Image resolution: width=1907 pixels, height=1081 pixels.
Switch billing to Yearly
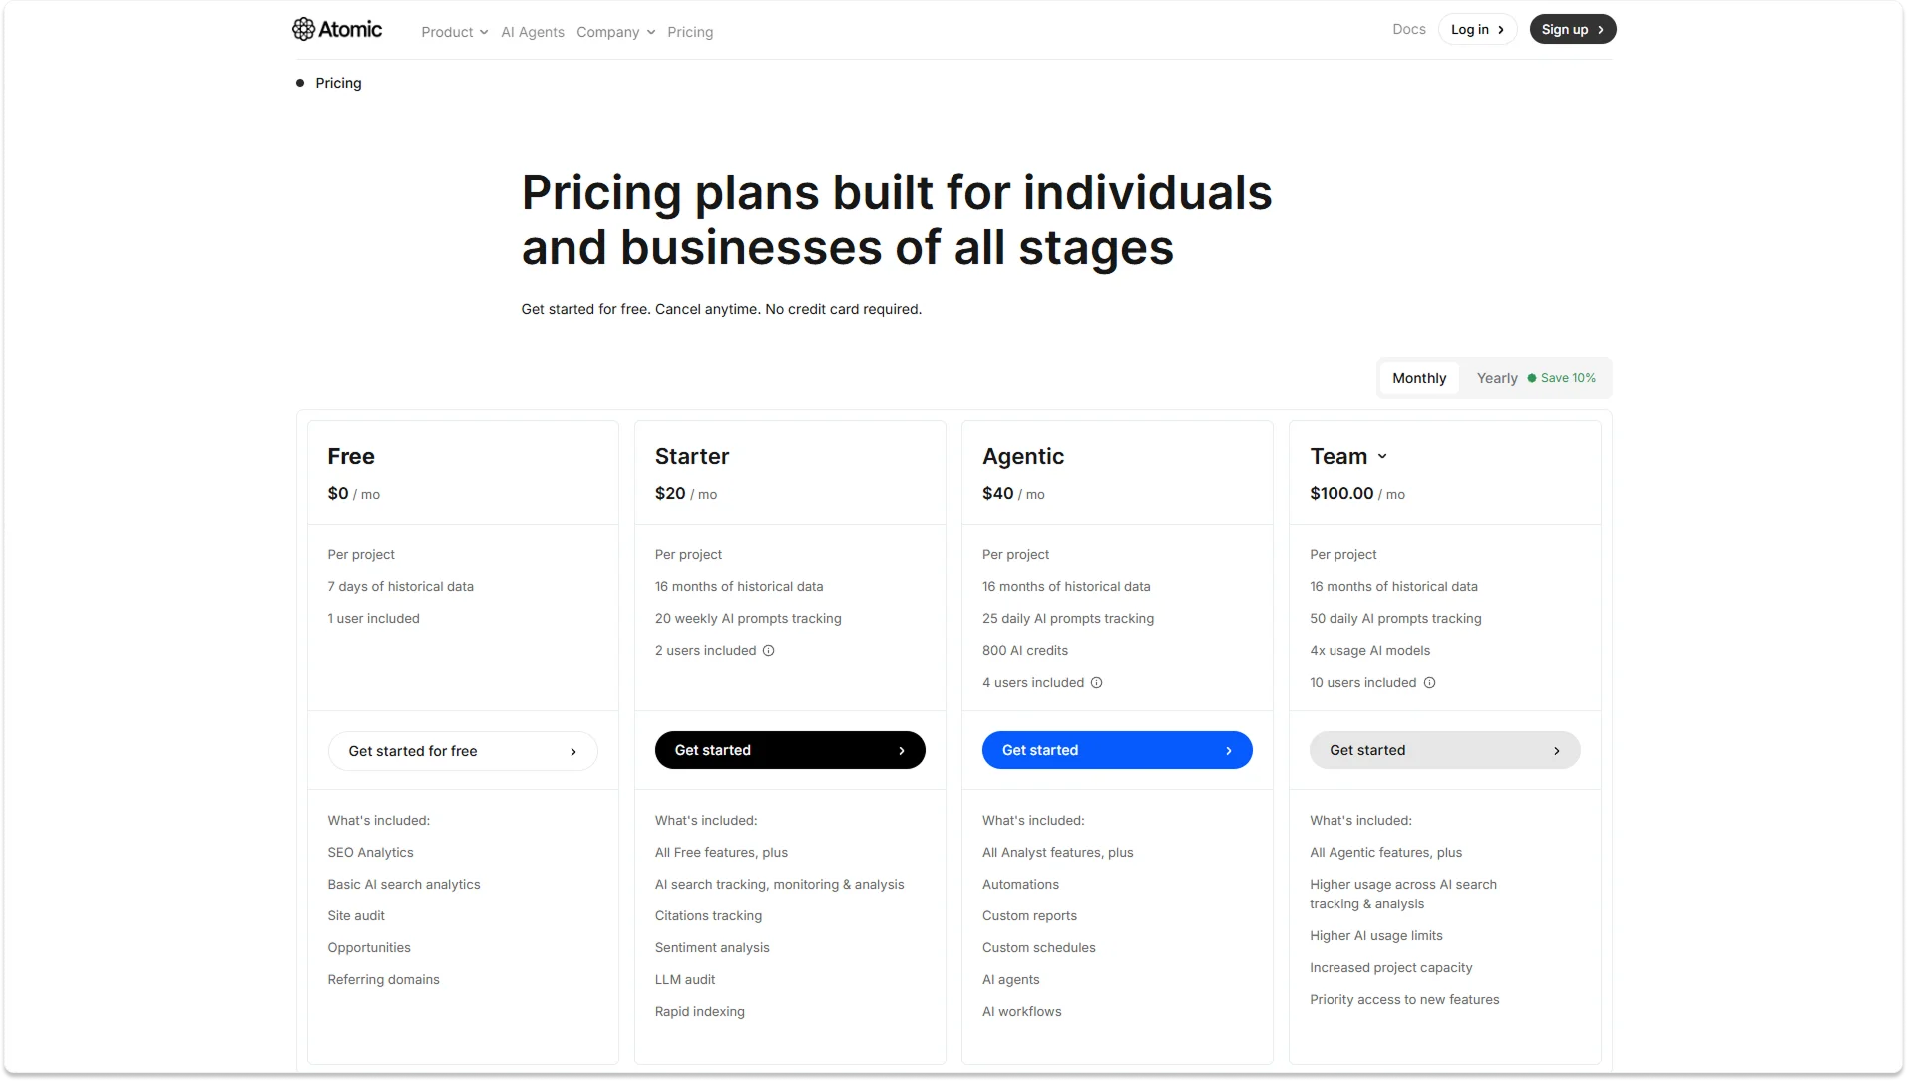tap(1496, 378)
